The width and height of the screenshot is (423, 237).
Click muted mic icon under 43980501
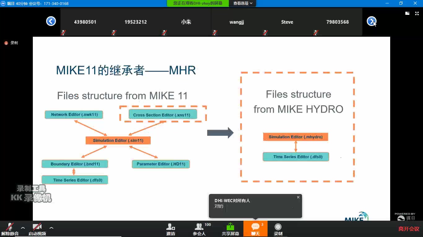[x=63, y=32]
